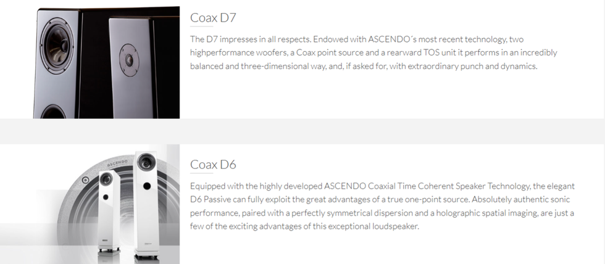Click the white Coax D6 speakers image
605x264 pixels.
(x=90, y=204)
